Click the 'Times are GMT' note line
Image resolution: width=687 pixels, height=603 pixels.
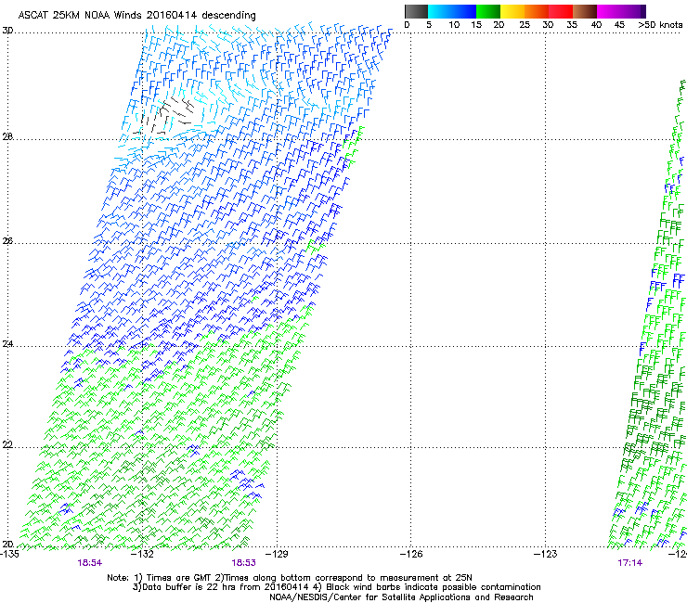pos(290,578)
